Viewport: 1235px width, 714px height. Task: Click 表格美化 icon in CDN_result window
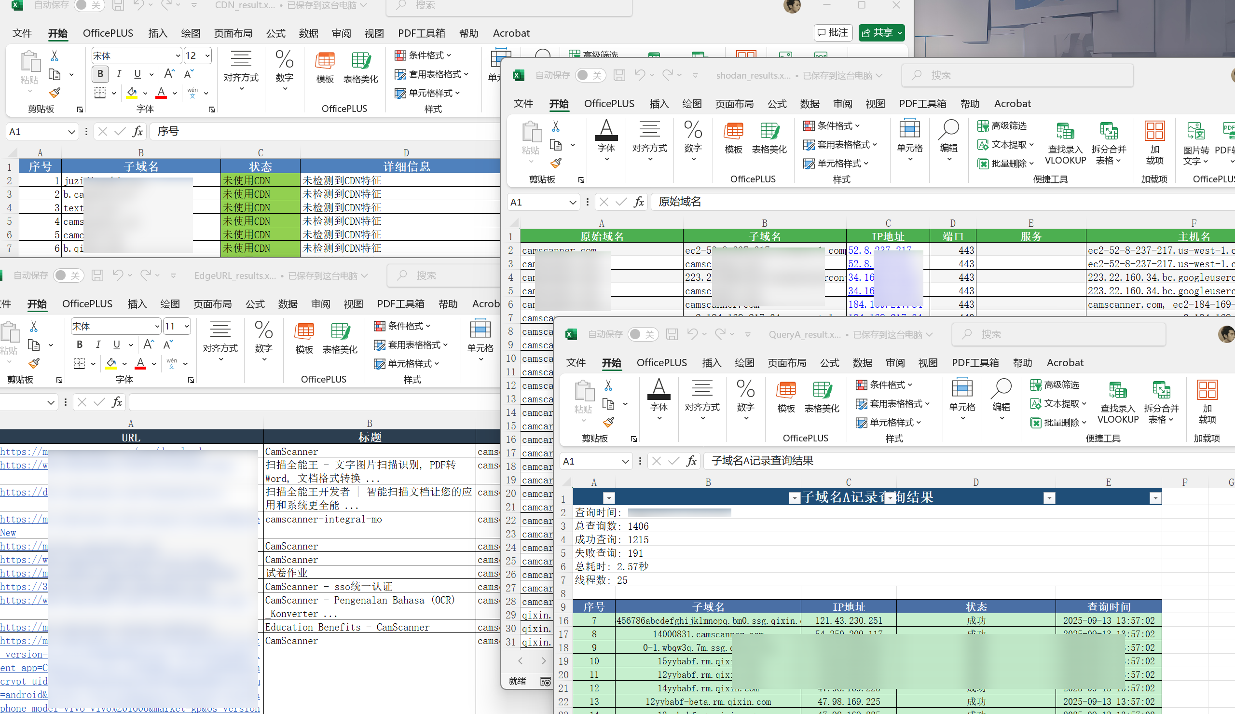tap(361, 68)
